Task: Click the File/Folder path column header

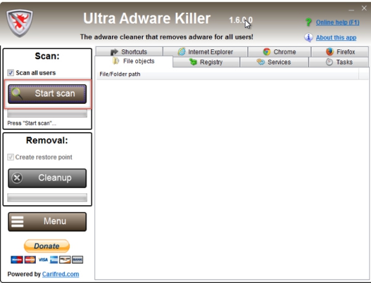Action: point(228,74)
